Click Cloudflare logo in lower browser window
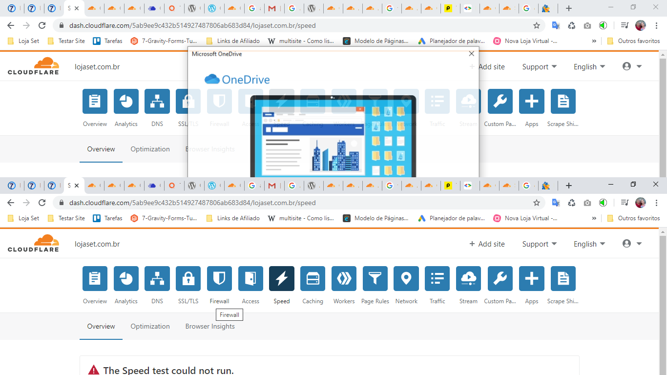Image resolution: width=667 pixels, height=375 pixels. click(33, 243)
